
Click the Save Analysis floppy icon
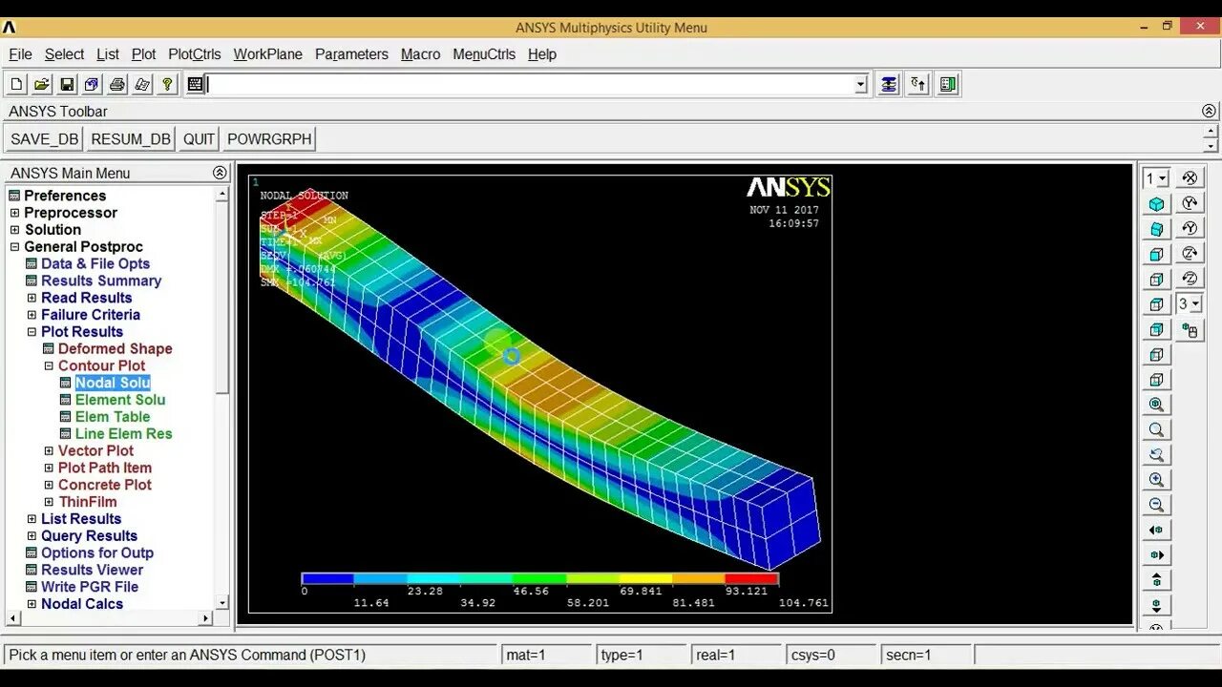[x=67, y=84]
